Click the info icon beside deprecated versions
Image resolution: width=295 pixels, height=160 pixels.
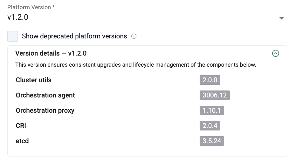(x=134, y=36)
